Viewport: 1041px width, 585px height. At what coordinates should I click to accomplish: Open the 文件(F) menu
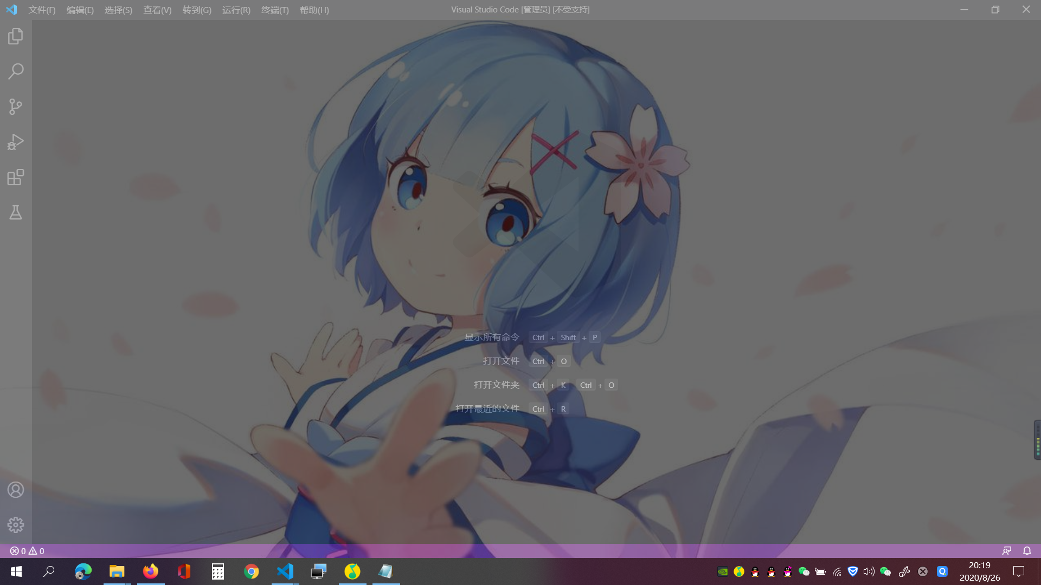click(41, 10)
